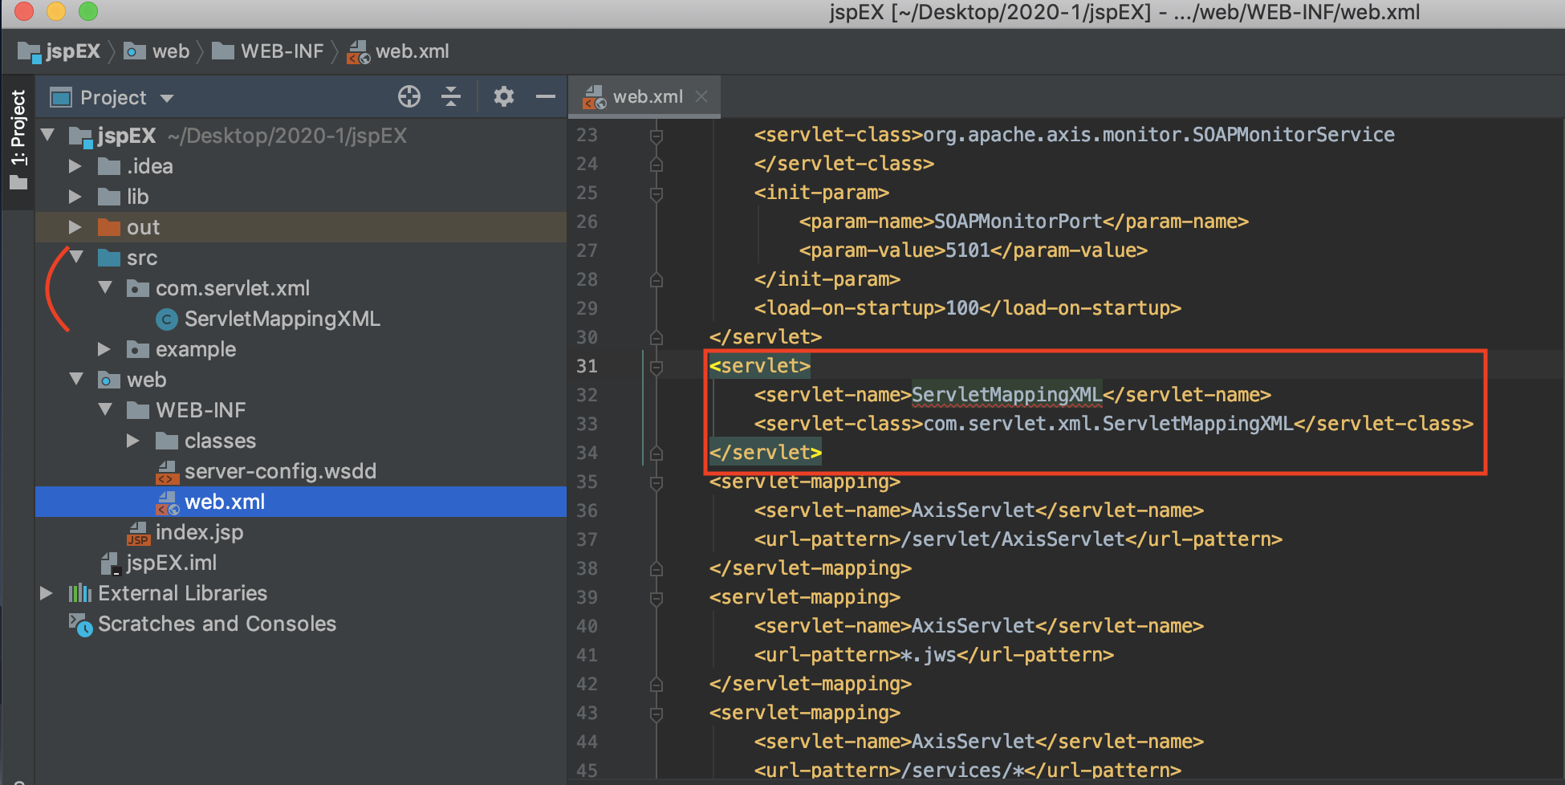Fold servlet-mapping block at line 35

(656, 482)
